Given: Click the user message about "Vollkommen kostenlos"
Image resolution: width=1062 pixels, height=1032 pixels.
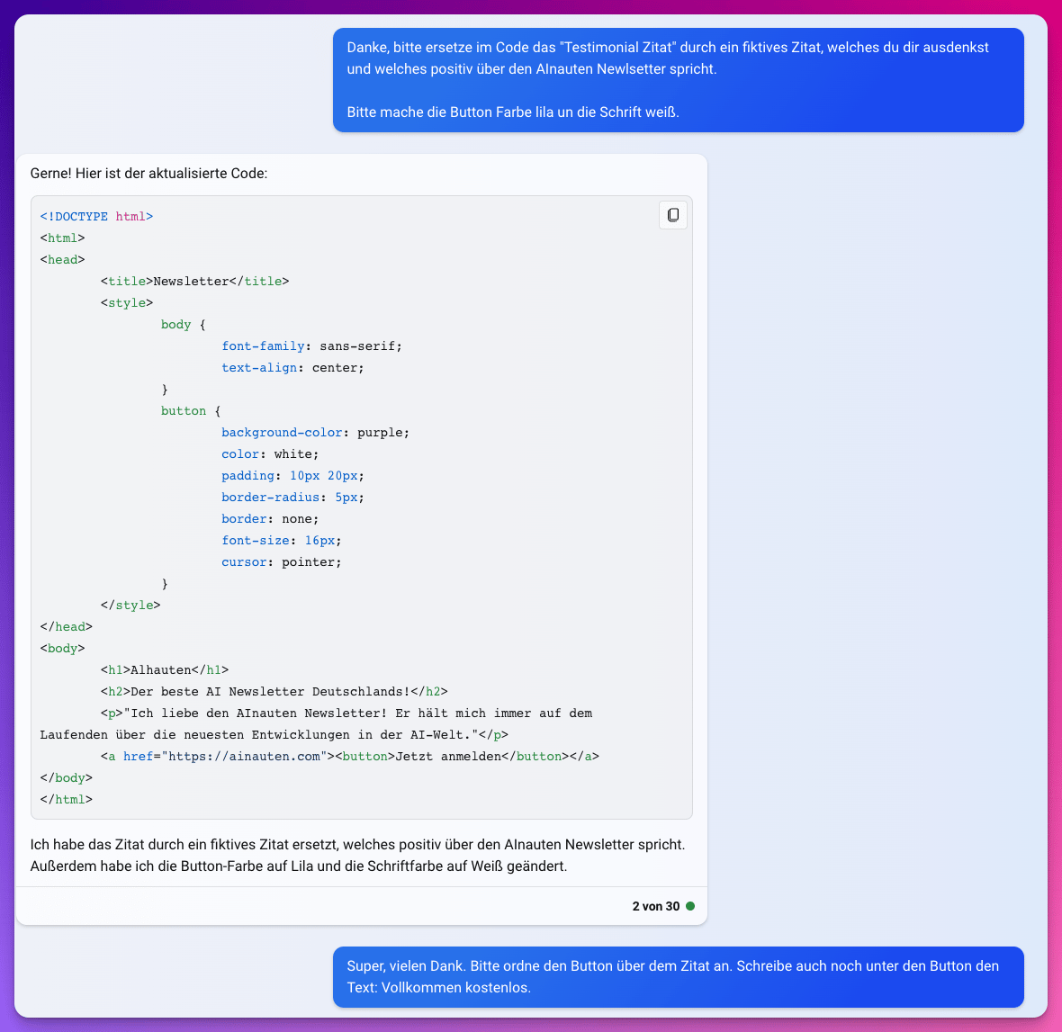Looking at the screenshot, I should point(678,976).
